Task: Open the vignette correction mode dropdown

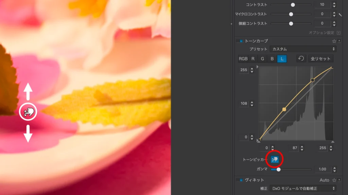Action: pyautogui.click(x=303, y=188)
